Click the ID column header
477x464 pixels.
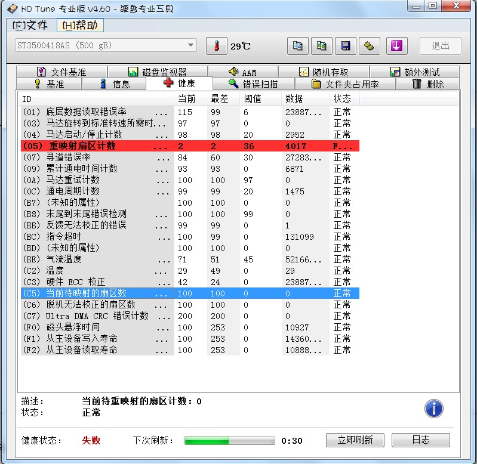click(x=97, y=99)
